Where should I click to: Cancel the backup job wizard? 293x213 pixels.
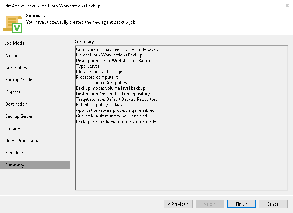(273, 204)
